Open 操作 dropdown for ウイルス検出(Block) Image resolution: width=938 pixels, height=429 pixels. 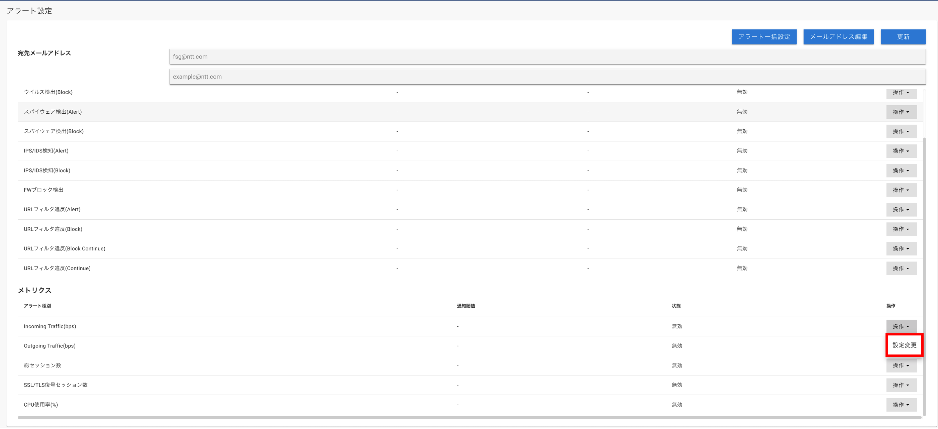pyautogui.click(x=901, y=93)
